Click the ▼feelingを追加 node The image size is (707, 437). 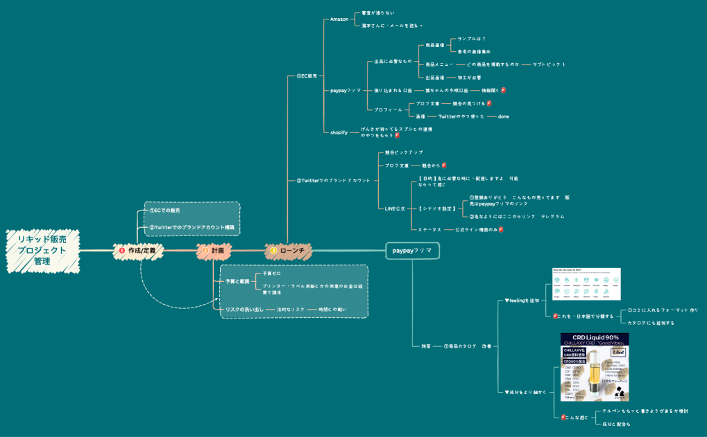point(522,301)
